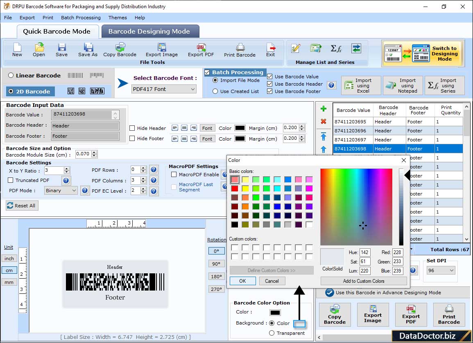Adjust Barcode Module Size stepper

pos(95,154)
